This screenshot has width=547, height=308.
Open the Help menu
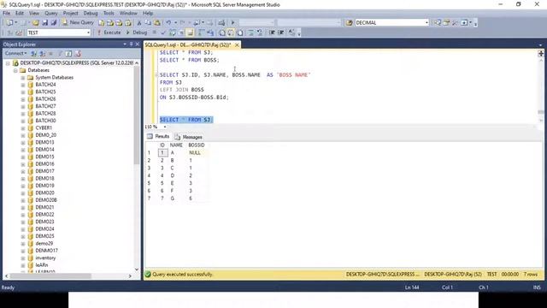pos(148,14)
